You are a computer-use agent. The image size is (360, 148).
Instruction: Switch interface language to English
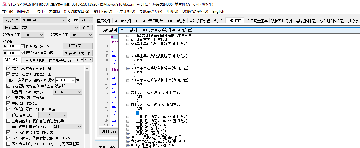tap(218, 12)
